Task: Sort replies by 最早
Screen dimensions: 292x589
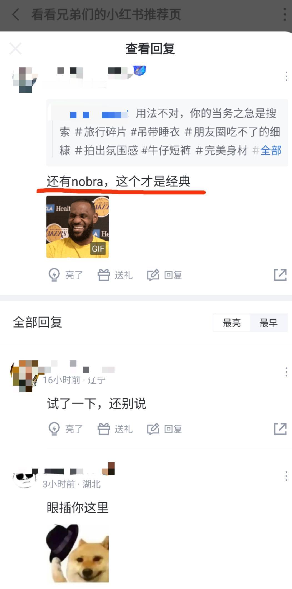Action: click(269, 323)
